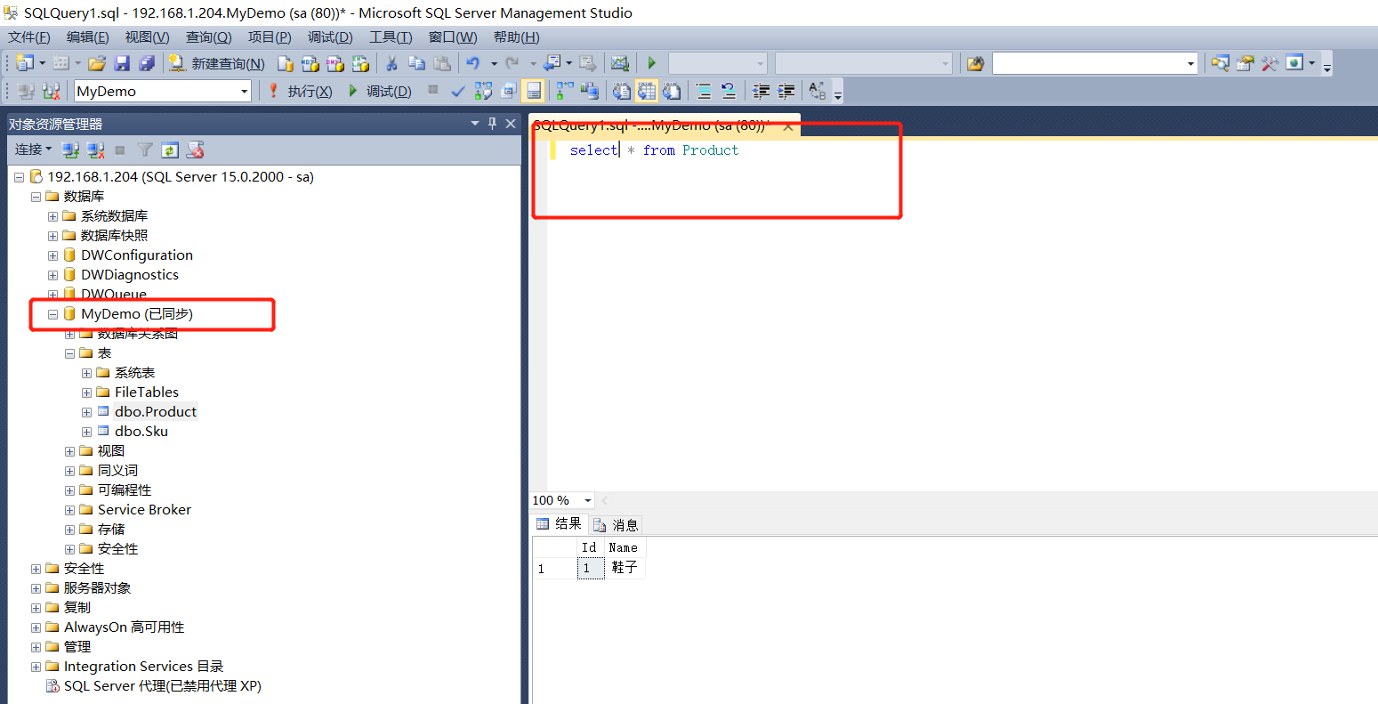Click the Display Estimated Execution Plan icon

(483, 91)
